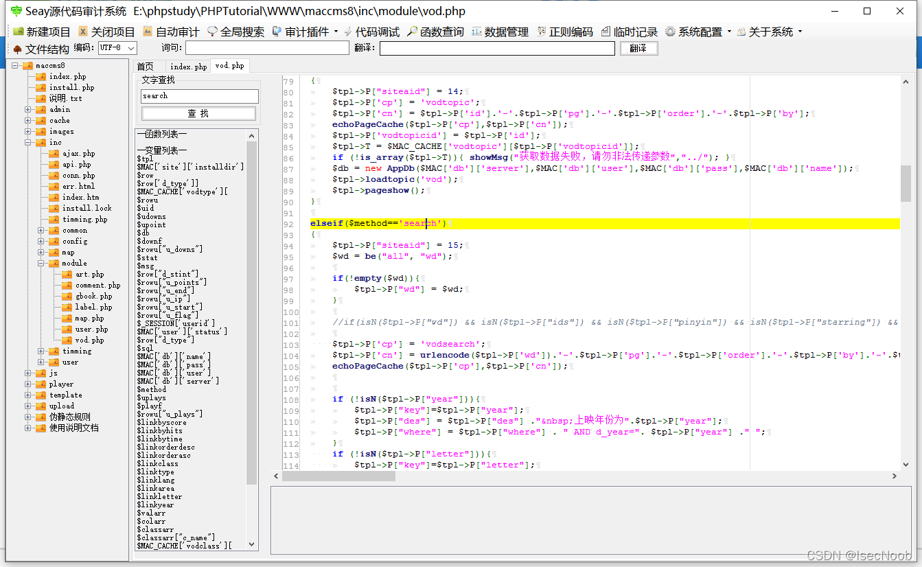The width and height of the screenshot is (922, 567).
Task: Select $sql in the variable list
Action: pyautogui.click(x=145, y=348)
